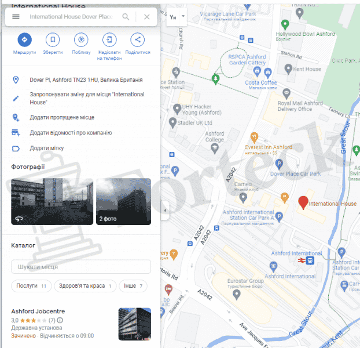The height and width of the screenshot is (348, 360).
Task: Click UHY Hacker Young map pin
Action: [177, 109]
